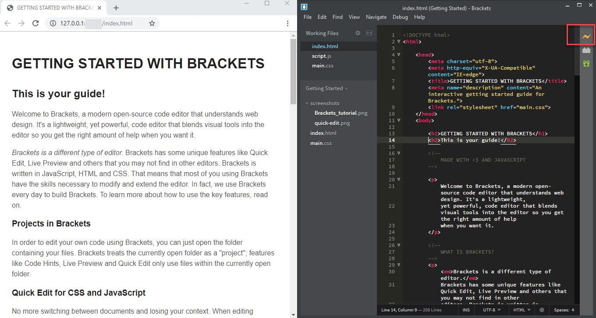Fold the paragraph tag at line 20
The height and width of the screenshot is (318, 596).
(399, 180)
